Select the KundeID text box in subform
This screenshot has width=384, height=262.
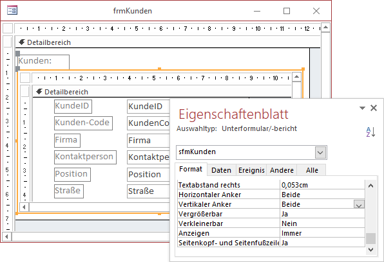(x=148, y=107)
